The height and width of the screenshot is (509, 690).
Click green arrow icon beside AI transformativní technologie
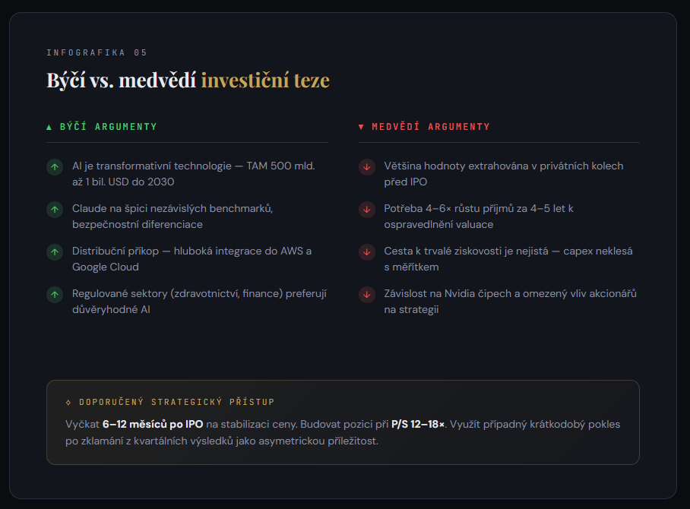(55, 167)
